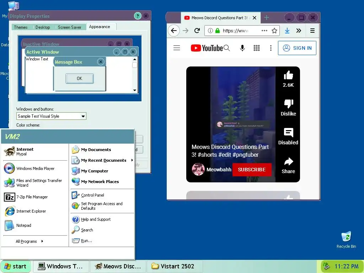
Task: Click the system tray icon near clock
Action: (327, 266)
